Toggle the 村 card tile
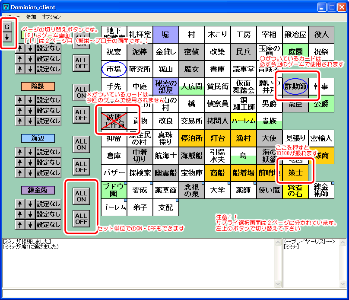The height and width of the screenshot is (300, 349). pos(191,35)
